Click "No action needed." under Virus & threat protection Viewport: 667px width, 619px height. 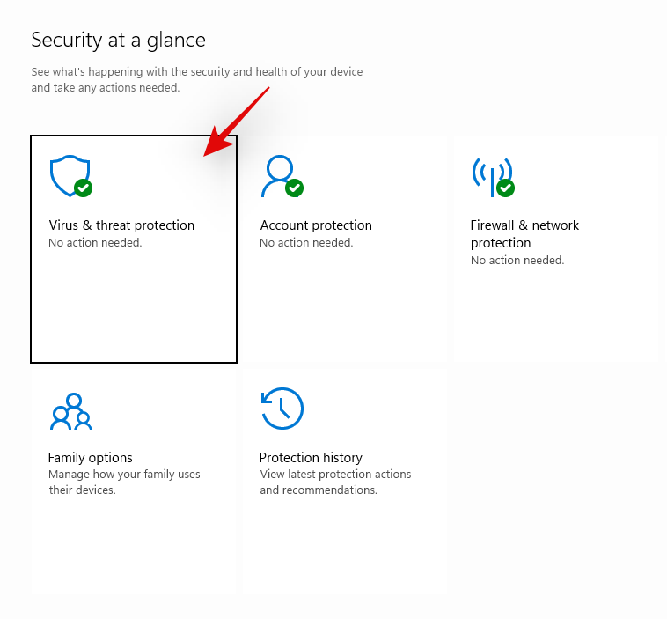(95, 243)
